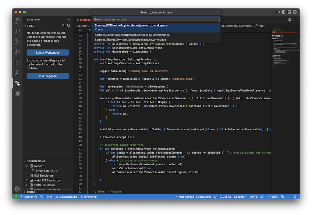Open the Source Control view
Viewport: 312px width, 215px height.
tap(17, 42)
